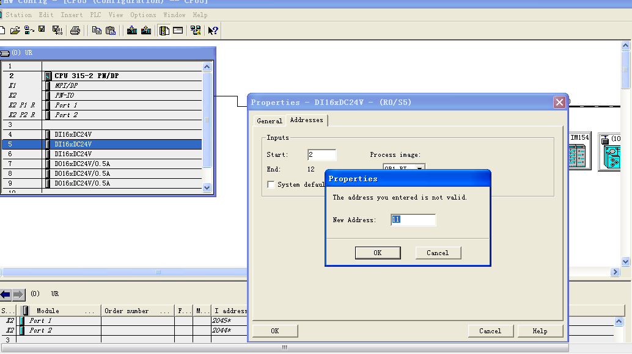Click the module table scroll-up arrow
This screenshot has width=632, height=354.
pos(619,322)
